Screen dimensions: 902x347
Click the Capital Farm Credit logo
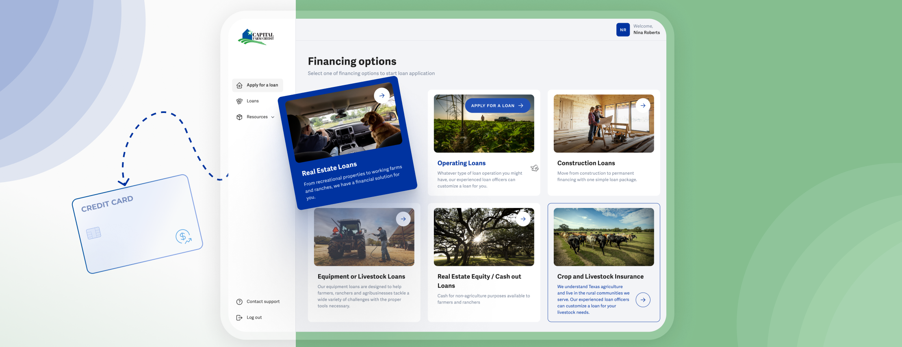coord(256,37)
